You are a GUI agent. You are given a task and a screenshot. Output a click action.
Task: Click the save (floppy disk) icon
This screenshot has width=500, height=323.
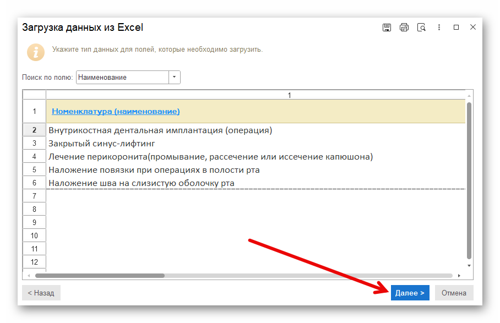click(x=387, y=28)
